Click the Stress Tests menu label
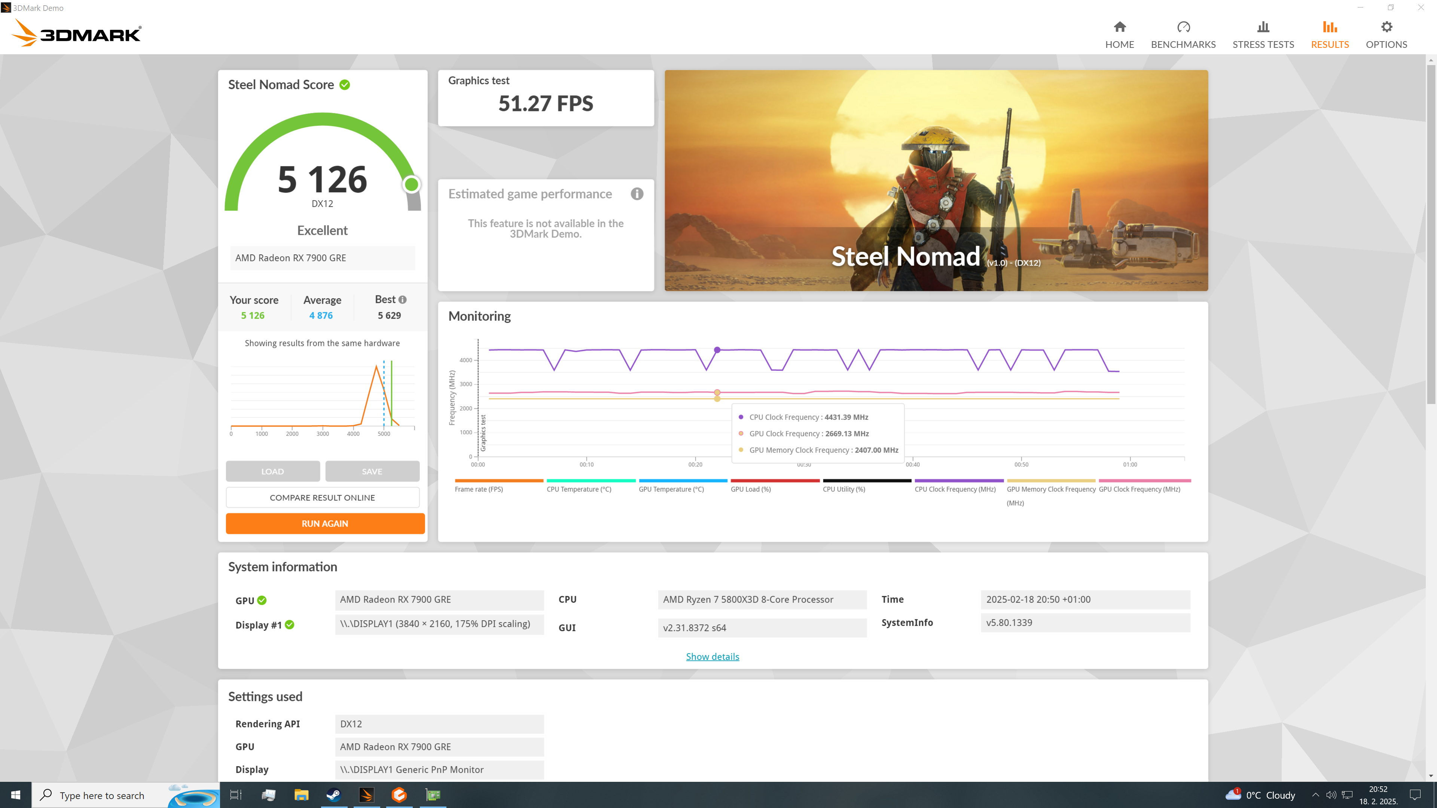The image size is (1437, 808). [x=1263, y=45]
